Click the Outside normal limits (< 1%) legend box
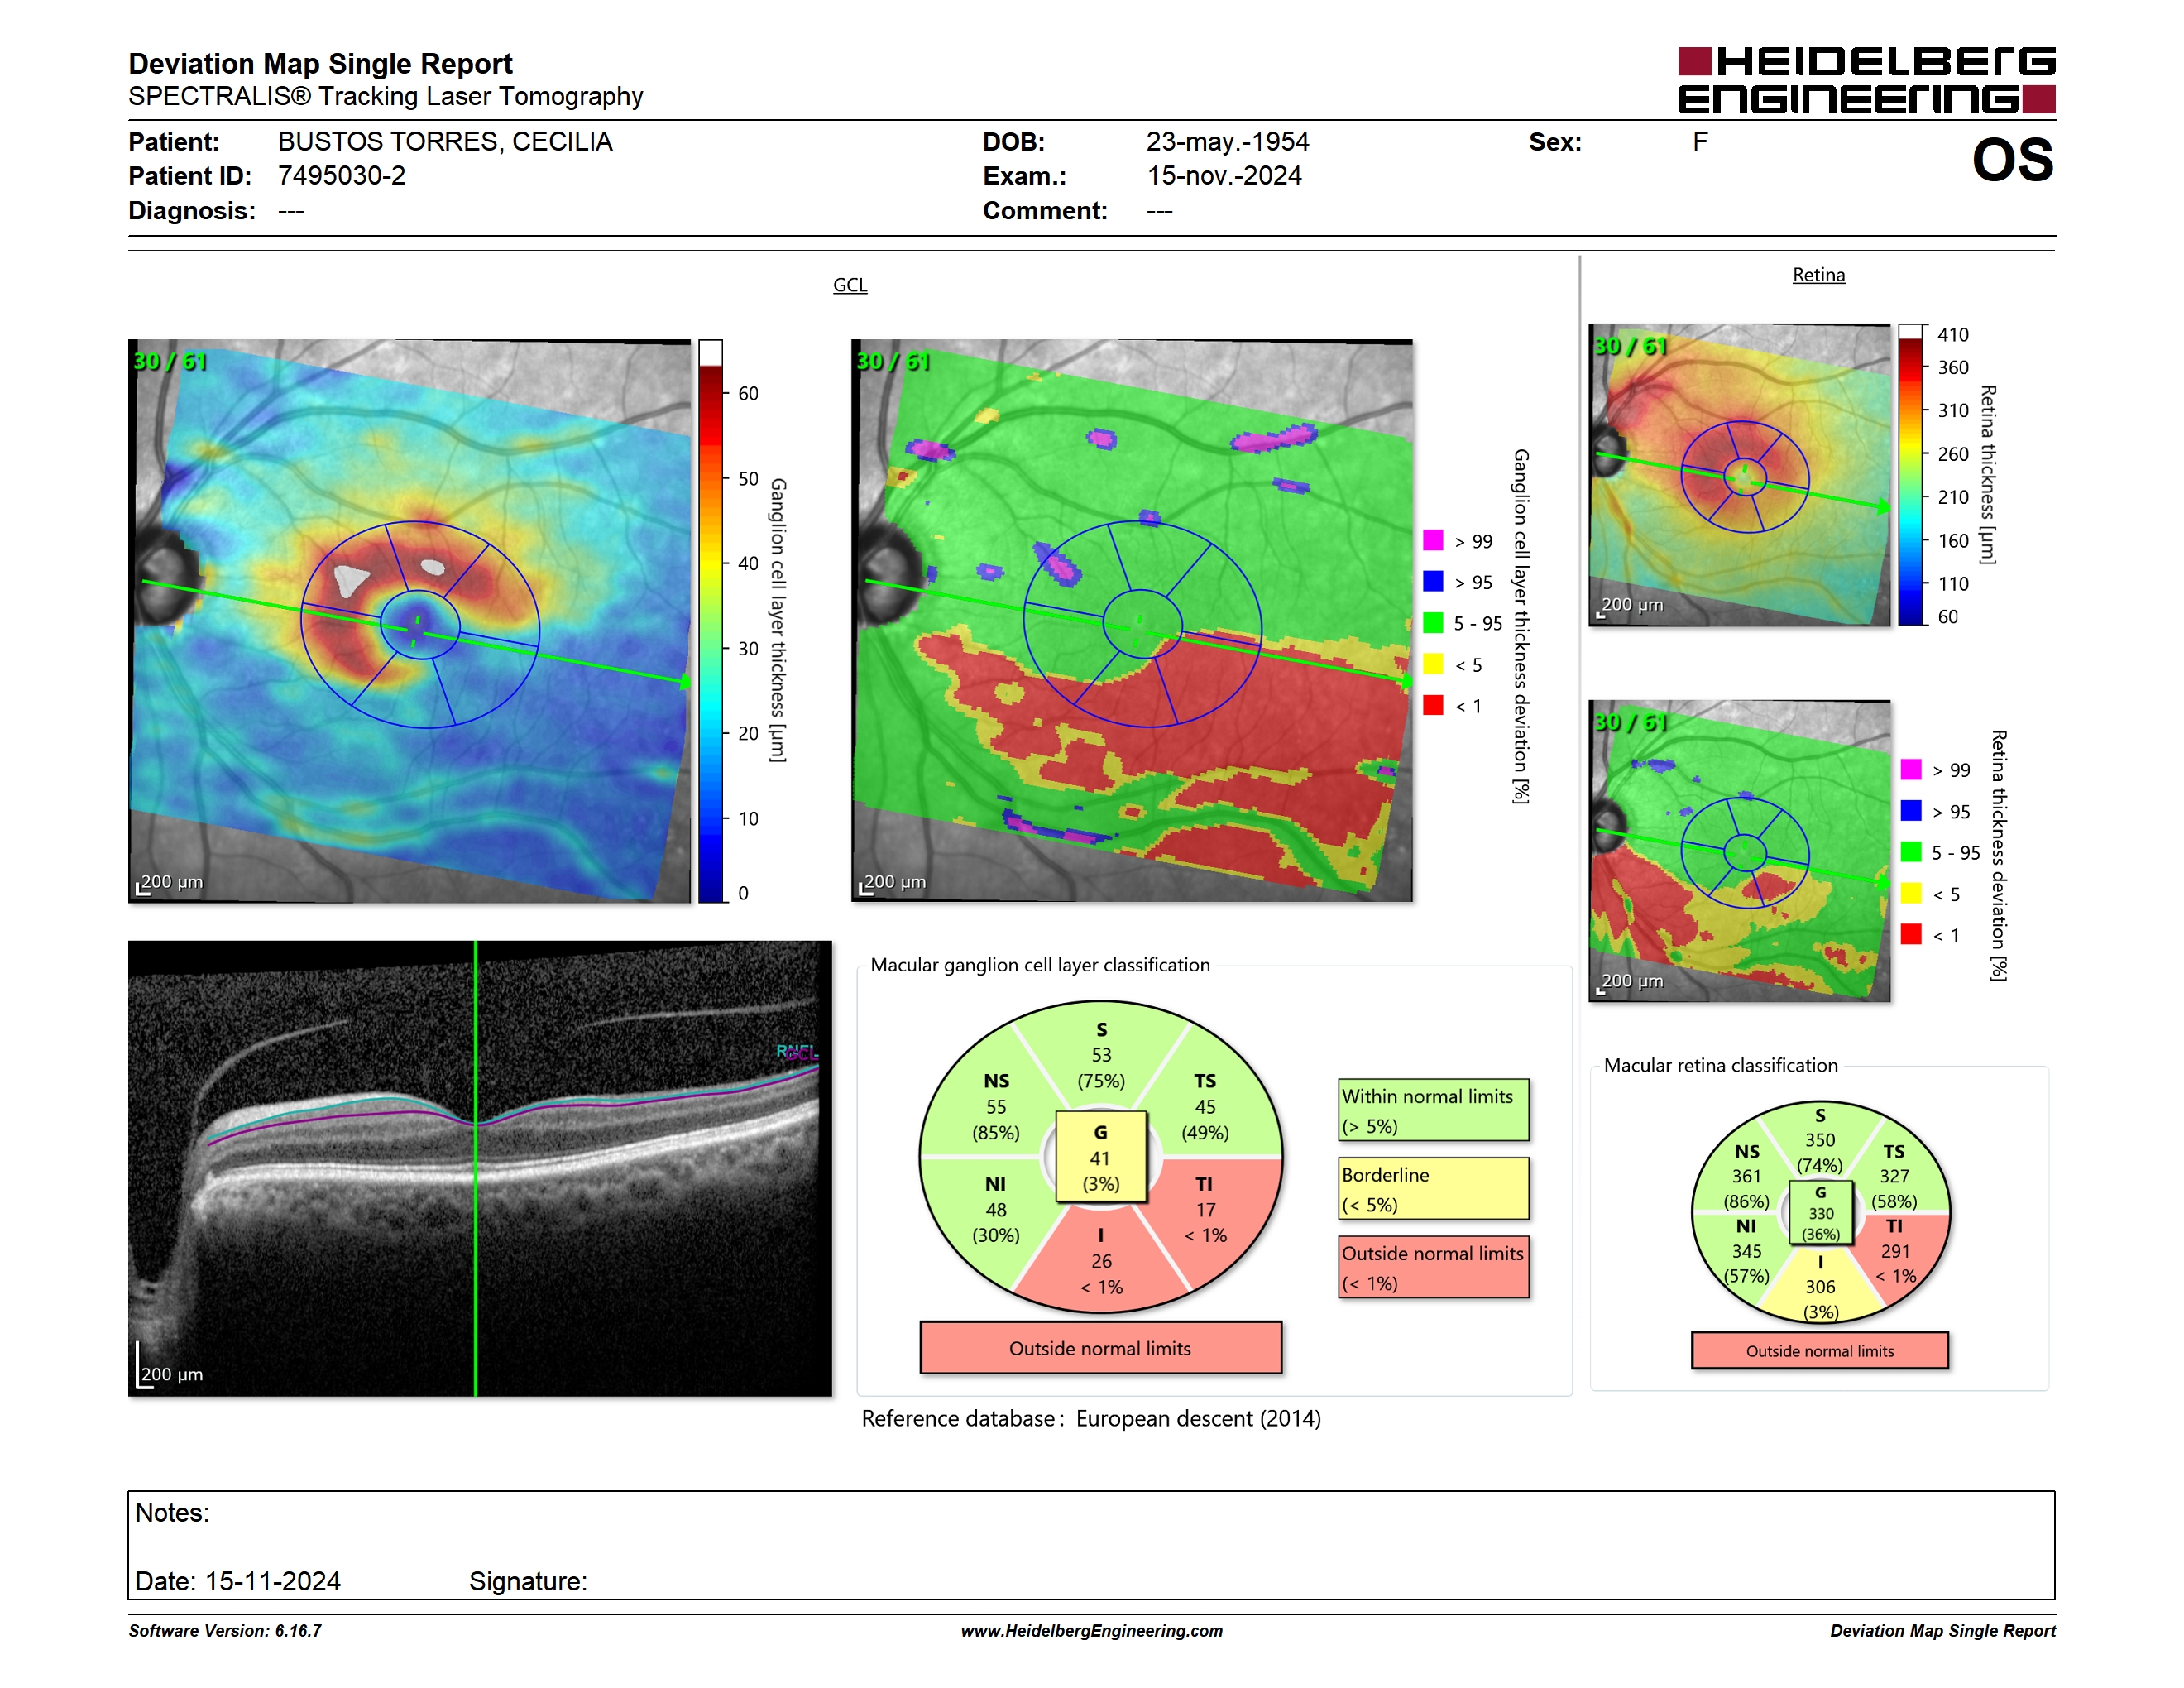The height and width of the screenshot is (1688, 2184). [x=1433, y=1268]
